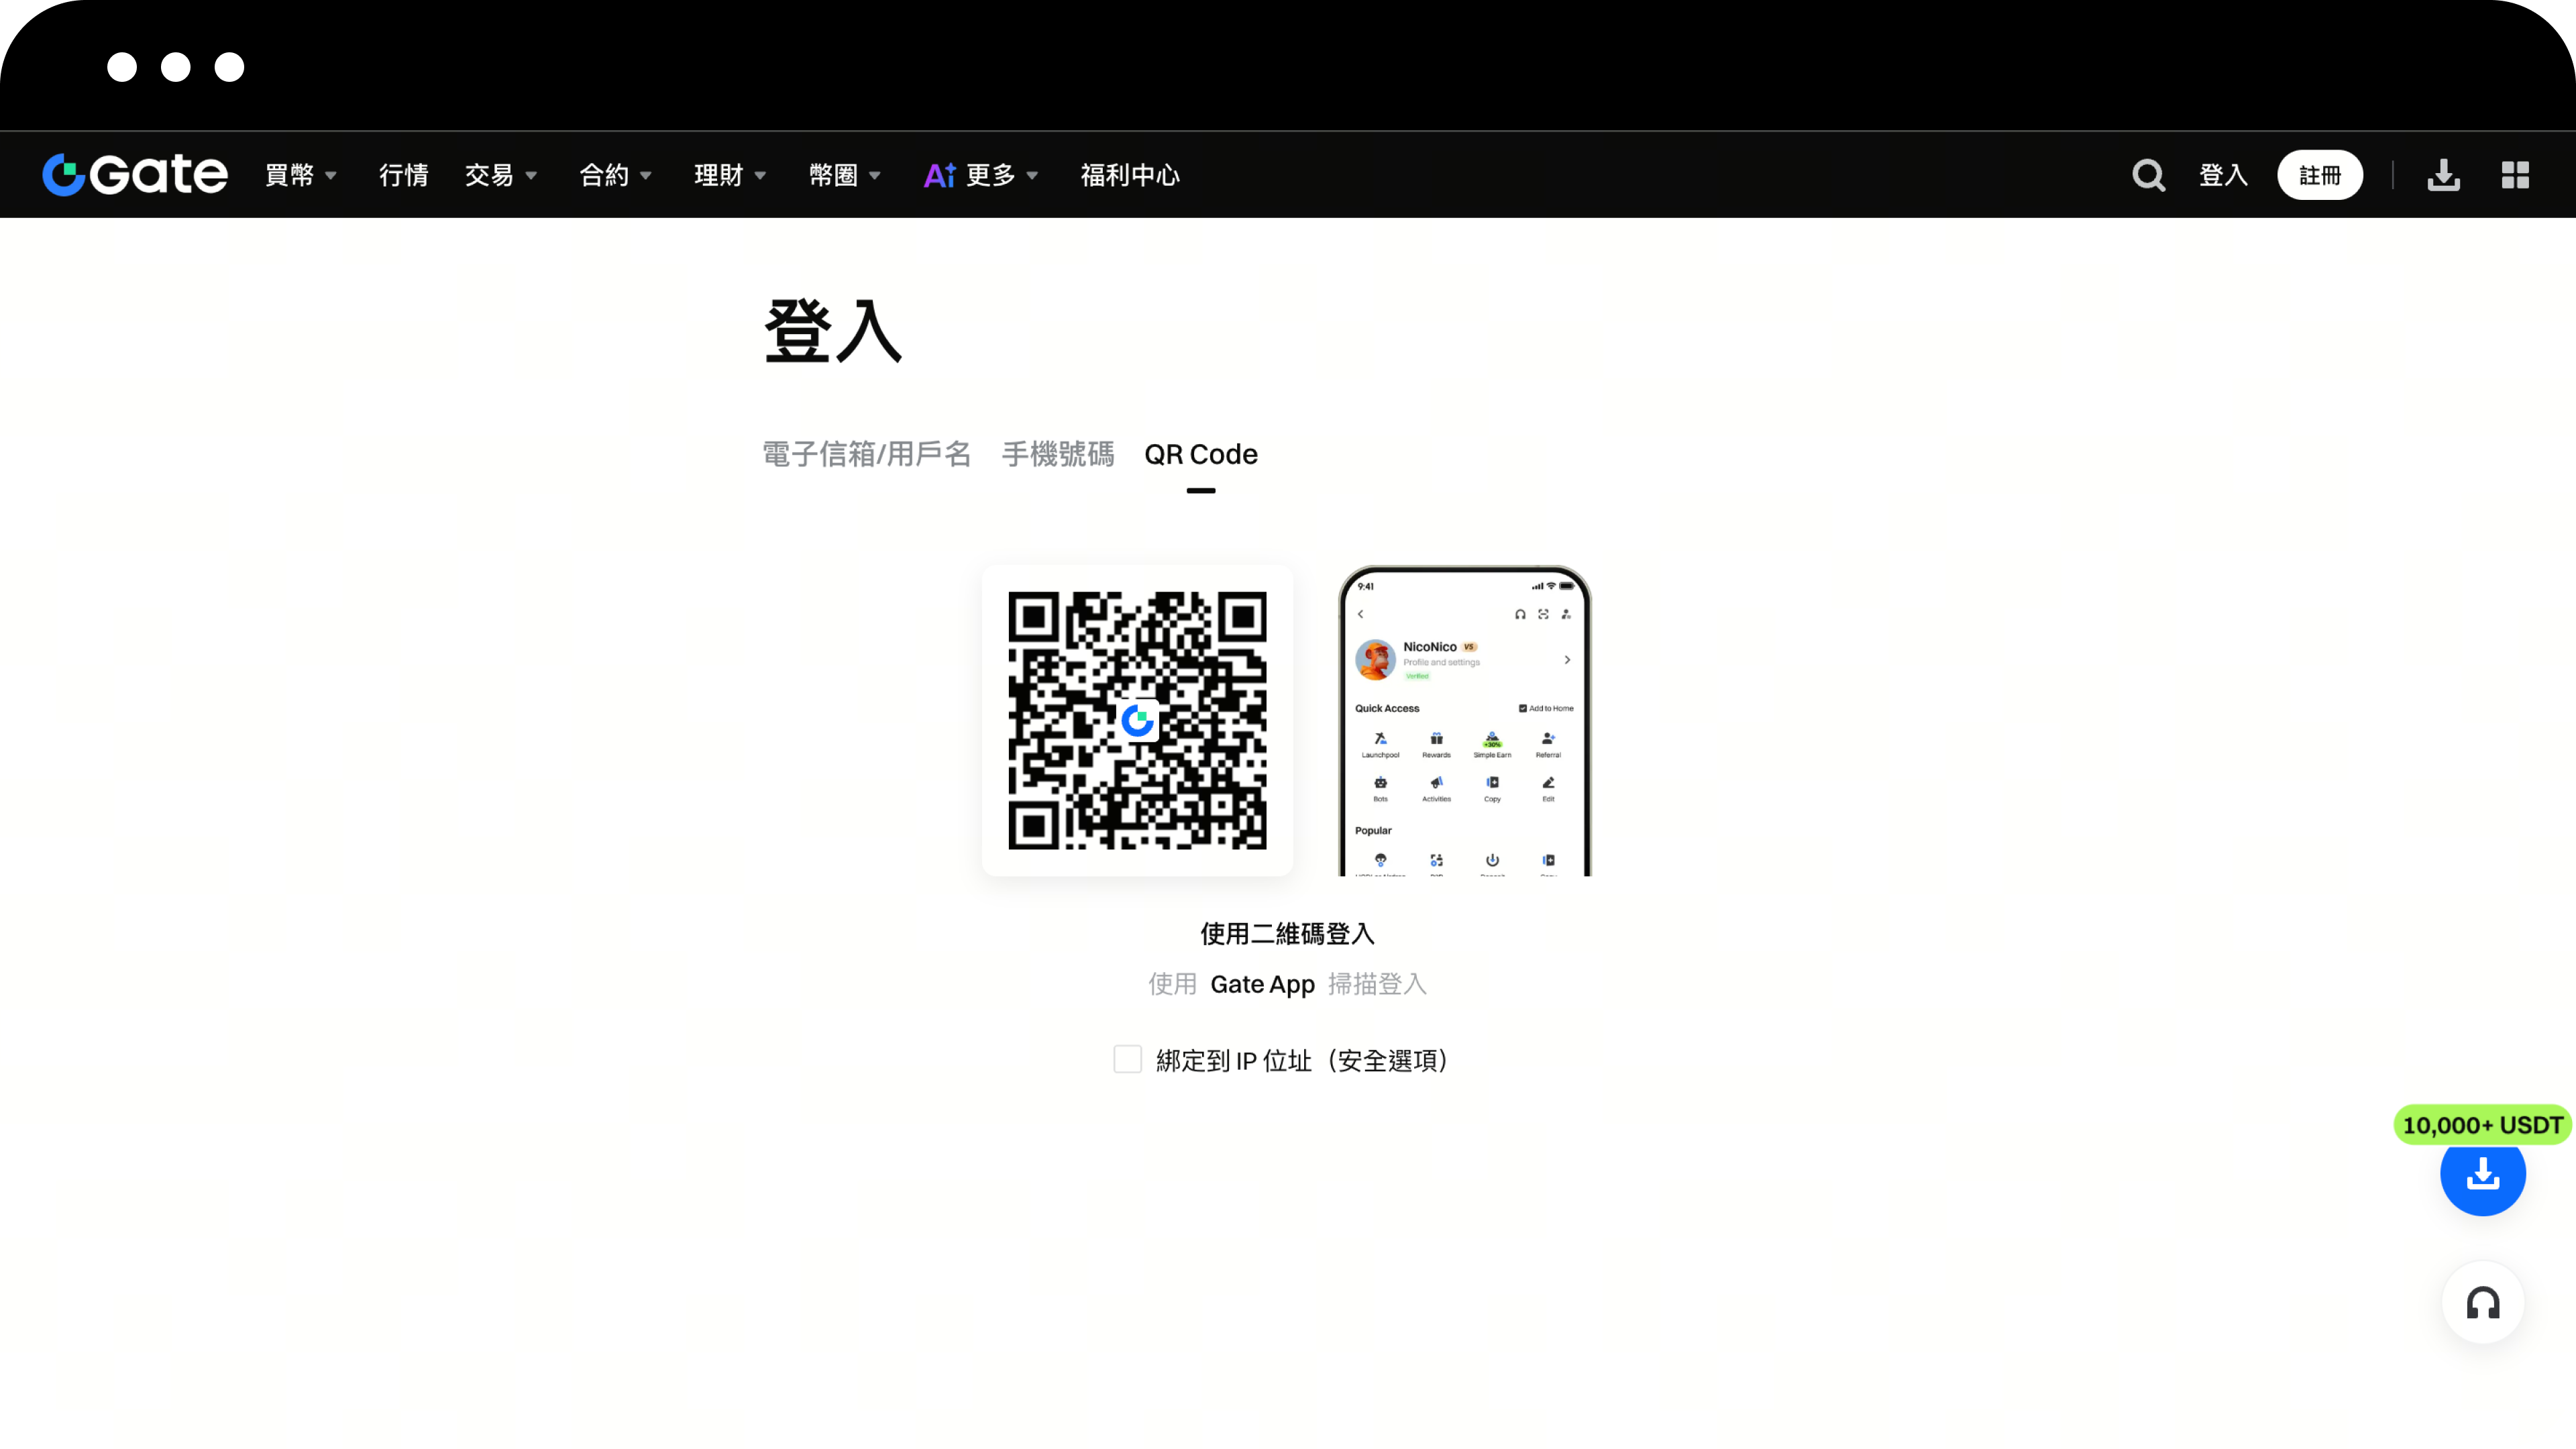Click the search icon in the navigation bar
The width and height of the screenshot is (2576, 1449).
[2147, 175]
